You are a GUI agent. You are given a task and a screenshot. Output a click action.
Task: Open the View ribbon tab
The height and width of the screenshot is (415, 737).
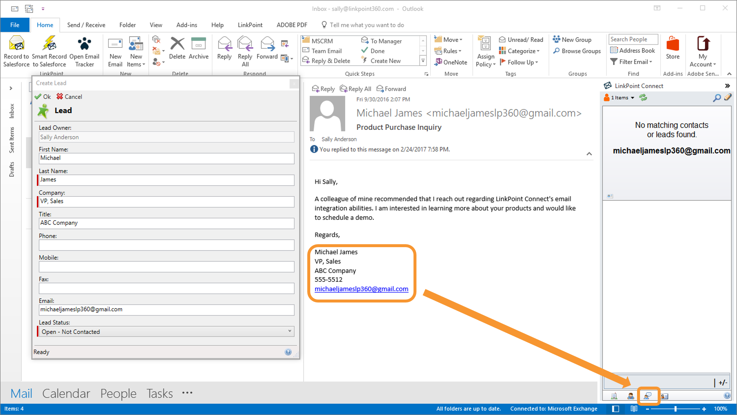(x=156, y=25)
